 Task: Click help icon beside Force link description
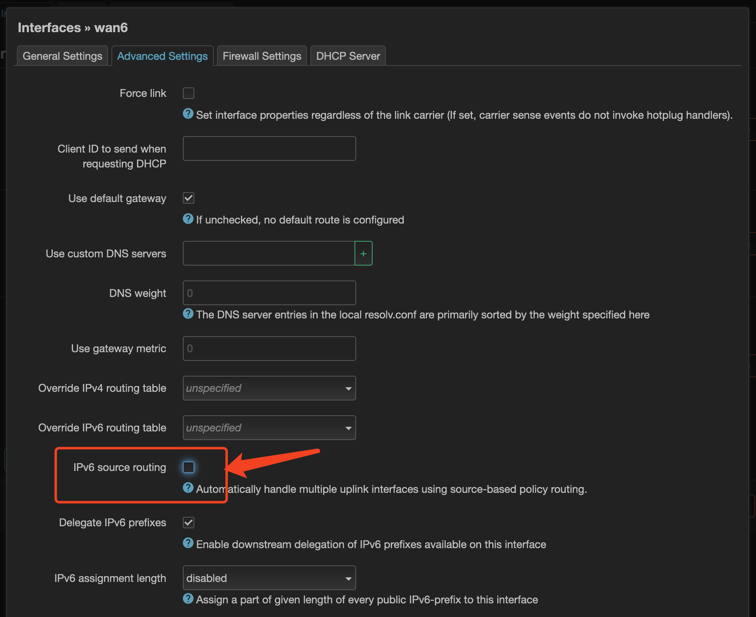[x=188, y=114]
